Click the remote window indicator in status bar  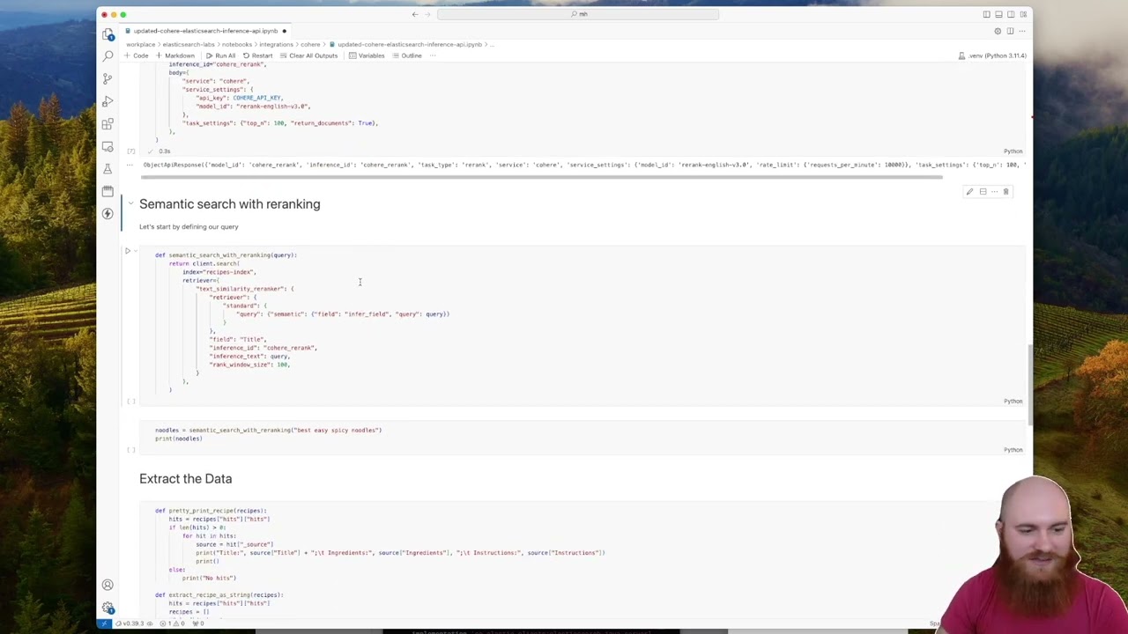pos(104,623)
